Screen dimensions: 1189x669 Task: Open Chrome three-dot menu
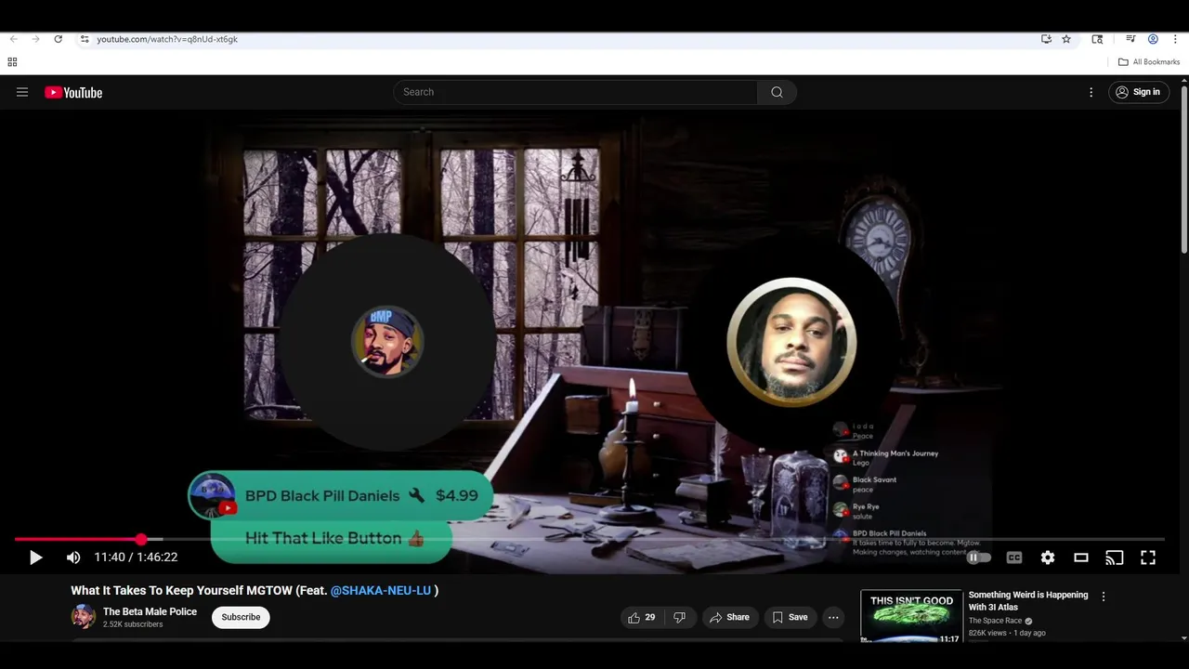point(1175,39)
